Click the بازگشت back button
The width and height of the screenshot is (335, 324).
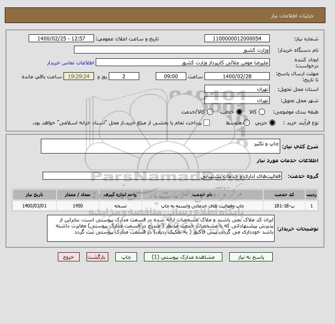97,257
